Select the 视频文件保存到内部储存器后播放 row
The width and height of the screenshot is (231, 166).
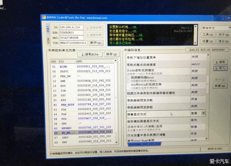pyautogui.click(x=166, y=93)
